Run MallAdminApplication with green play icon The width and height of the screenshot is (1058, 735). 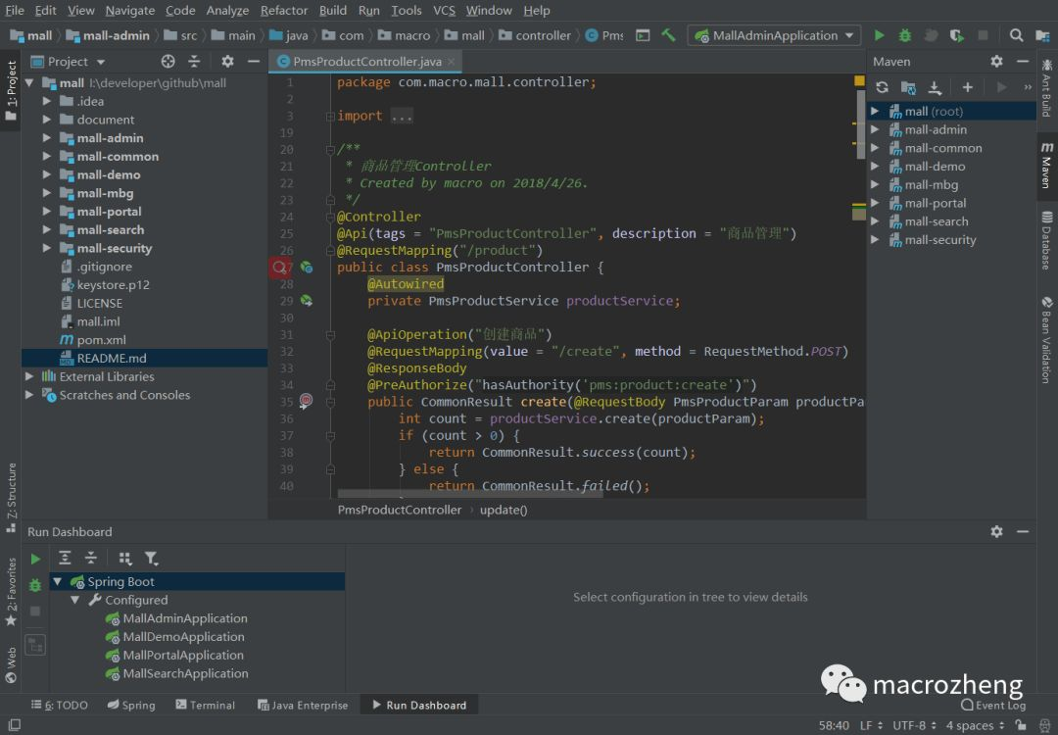879,35
